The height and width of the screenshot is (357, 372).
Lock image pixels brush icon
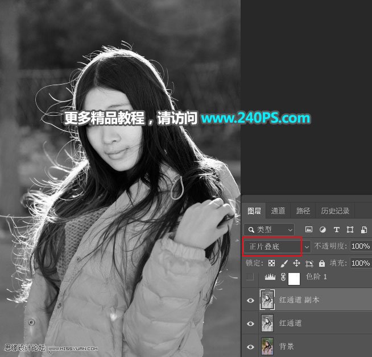284,263
